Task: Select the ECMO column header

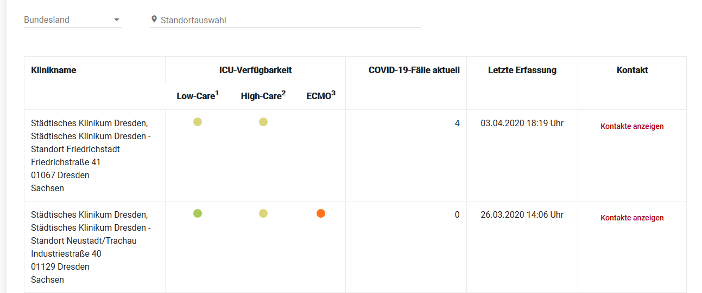Action: 321,96
